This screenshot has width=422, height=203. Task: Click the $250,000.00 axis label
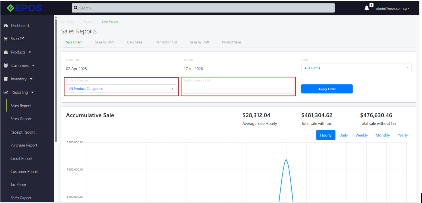point(75,170)
